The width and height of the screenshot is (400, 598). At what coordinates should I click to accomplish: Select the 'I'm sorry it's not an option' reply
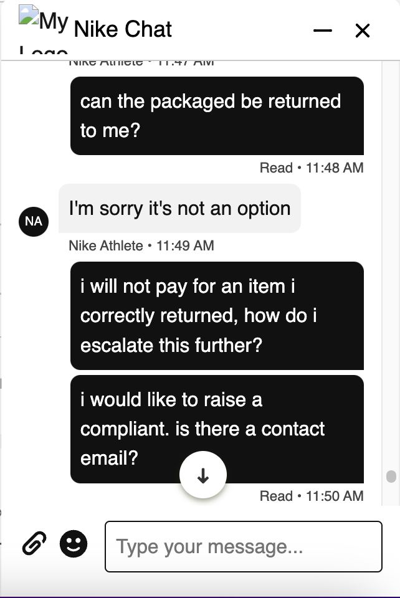[179, 209]
